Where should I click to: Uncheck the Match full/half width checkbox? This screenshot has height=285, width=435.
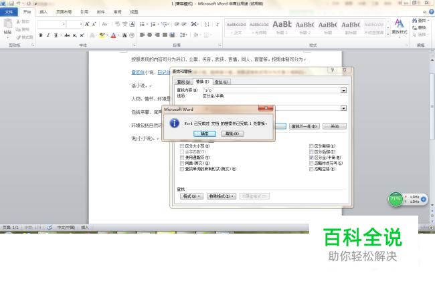point(311,158)
